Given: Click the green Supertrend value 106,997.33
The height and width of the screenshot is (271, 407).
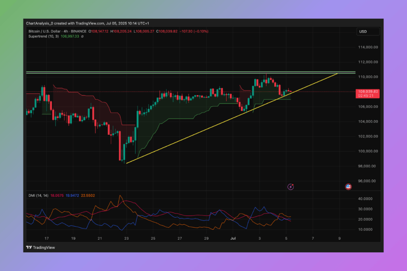Looking at the screenshot, I should pos(70,37).
